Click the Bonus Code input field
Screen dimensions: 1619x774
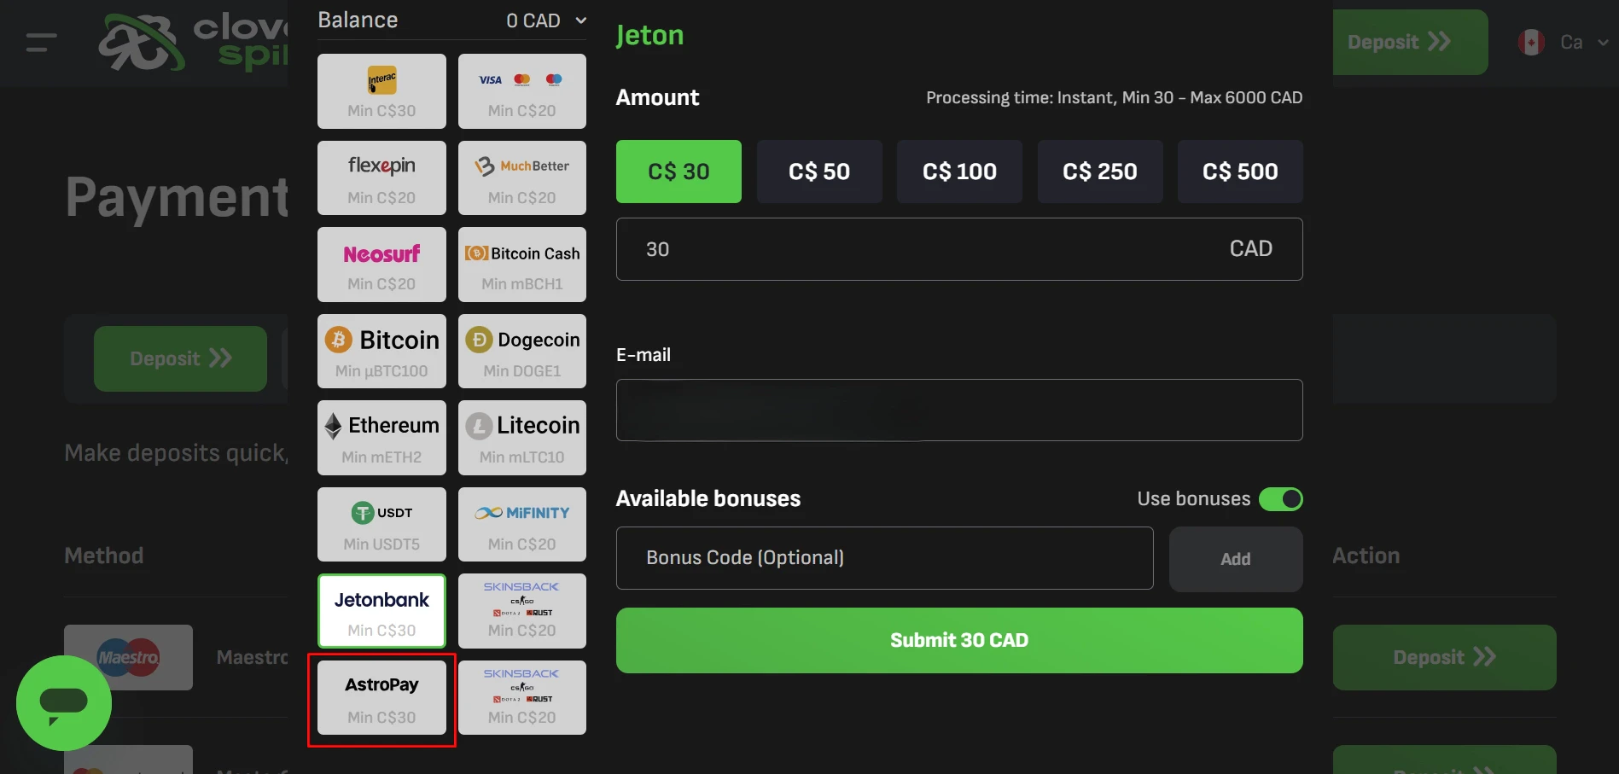click(x=884, y=558)
